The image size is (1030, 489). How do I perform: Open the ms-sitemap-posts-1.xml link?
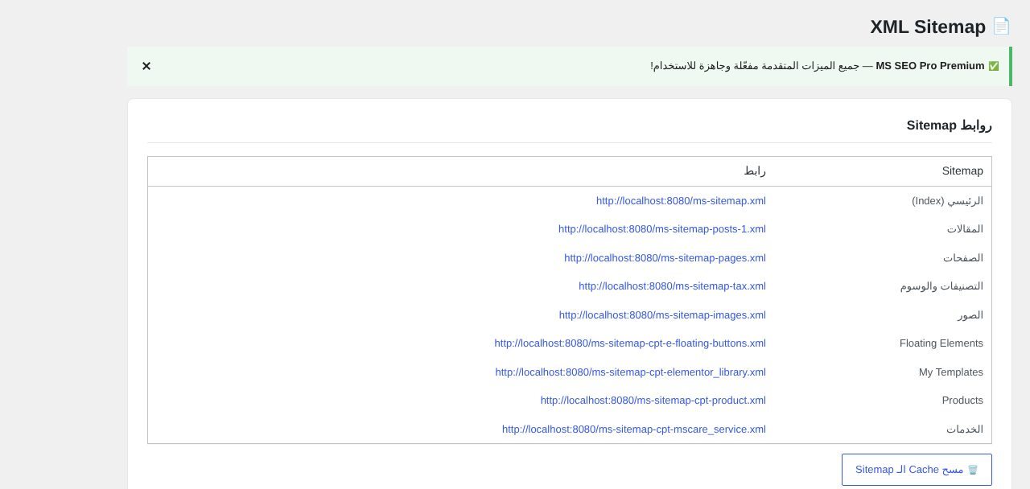click(662, 229)
